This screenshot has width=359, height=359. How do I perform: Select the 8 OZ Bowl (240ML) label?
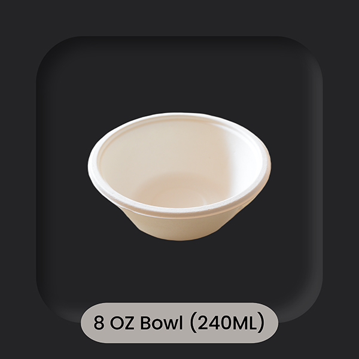pyautogui.click(x=180, y=323)
